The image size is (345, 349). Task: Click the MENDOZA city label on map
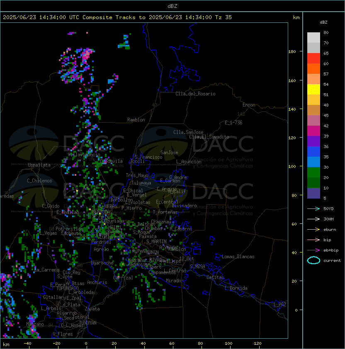click(101, 211)
